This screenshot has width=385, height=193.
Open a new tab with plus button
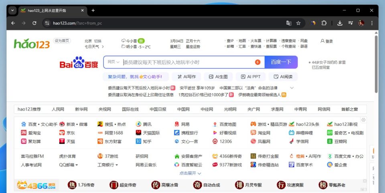[93, 10]
